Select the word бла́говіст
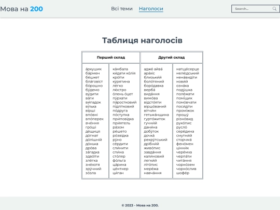 94,81
